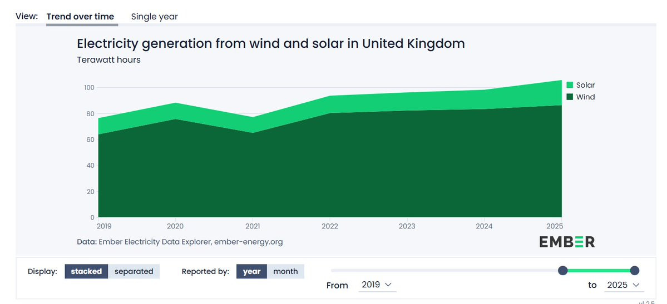Click the 2022 x-axis label
Viewport: 667px width, 304px height.
[x=330, y=226]
